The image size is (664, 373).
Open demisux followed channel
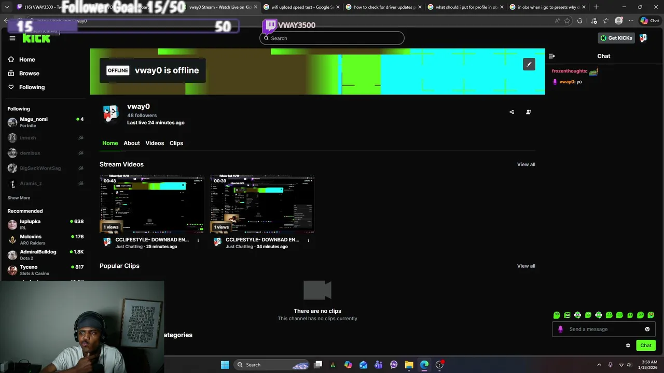click(x=46, y=153)
